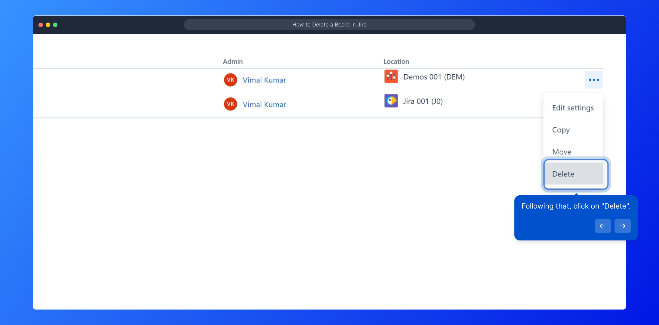659x325 pixels.
Task: Choose Copy in the board menu
Action: (561, 130)
